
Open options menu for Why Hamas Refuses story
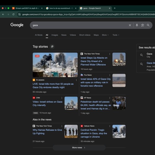[x=62, y=126]
